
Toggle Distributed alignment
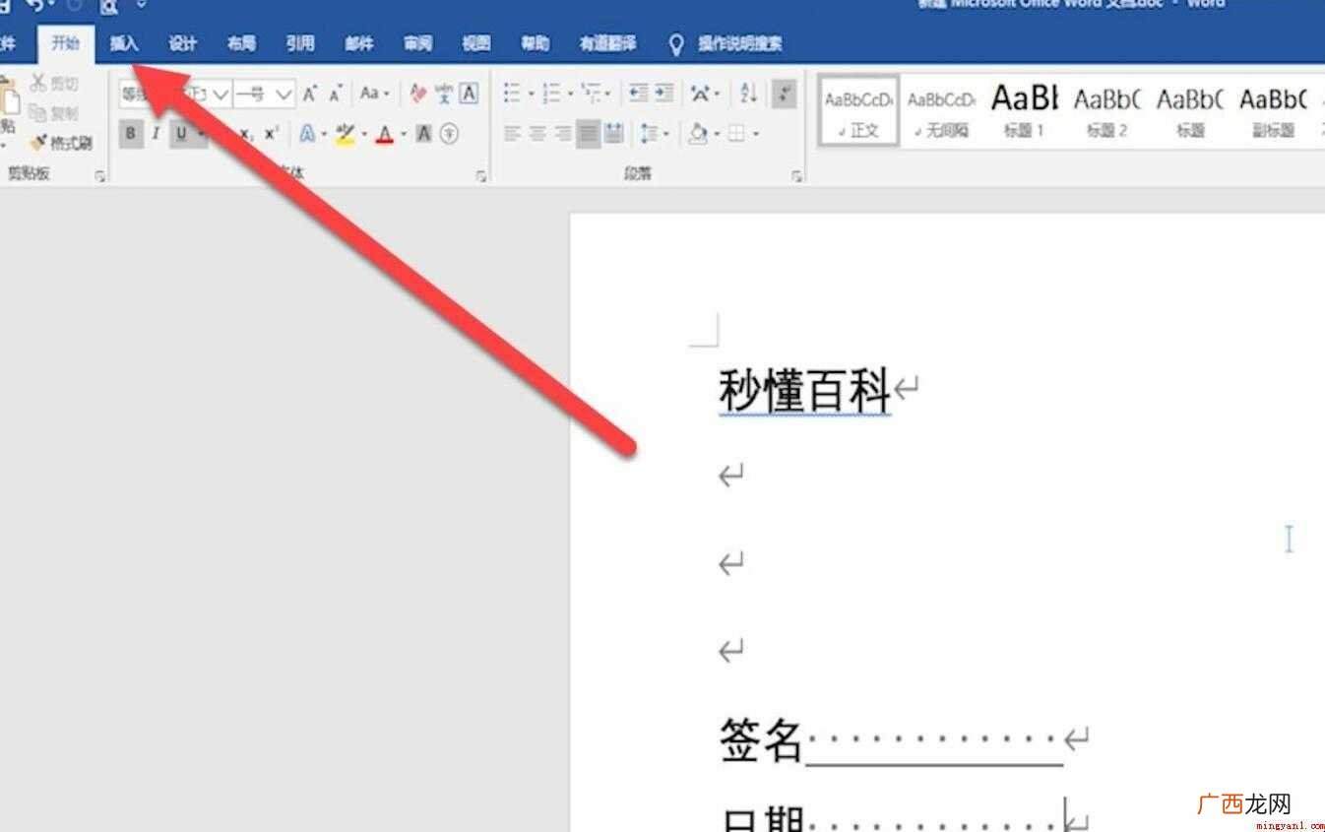click(x=614, y=134)
